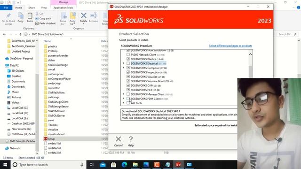This screenshot has width=301, height=169.
Task: Click the Manage contextual tab
Action: tap(63, 2)
